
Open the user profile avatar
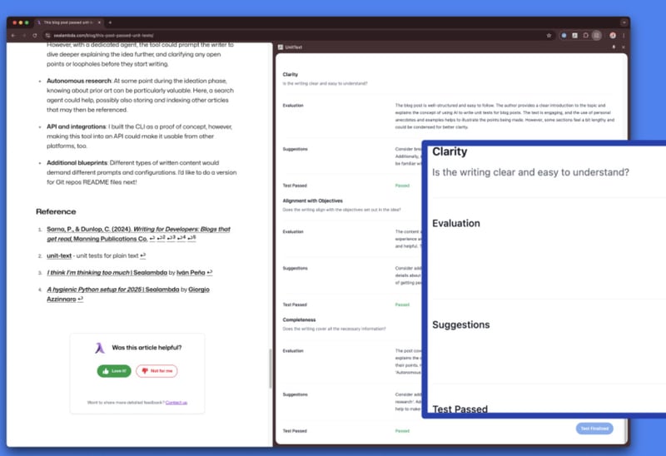[613, 36]
